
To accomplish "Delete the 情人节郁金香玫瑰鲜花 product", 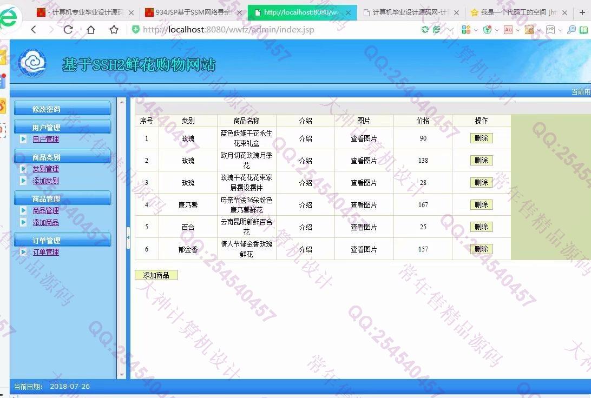I will [x=481, y=249].
